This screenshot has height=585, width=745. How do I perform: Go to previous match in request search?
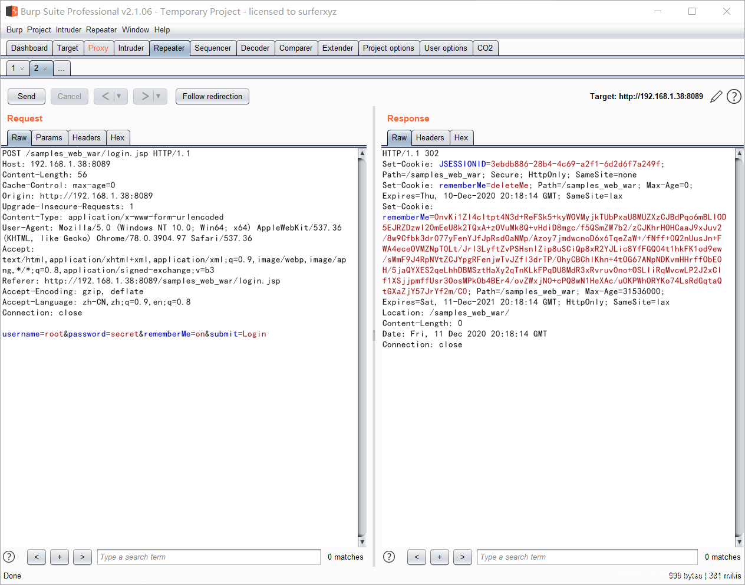[37, 557]
